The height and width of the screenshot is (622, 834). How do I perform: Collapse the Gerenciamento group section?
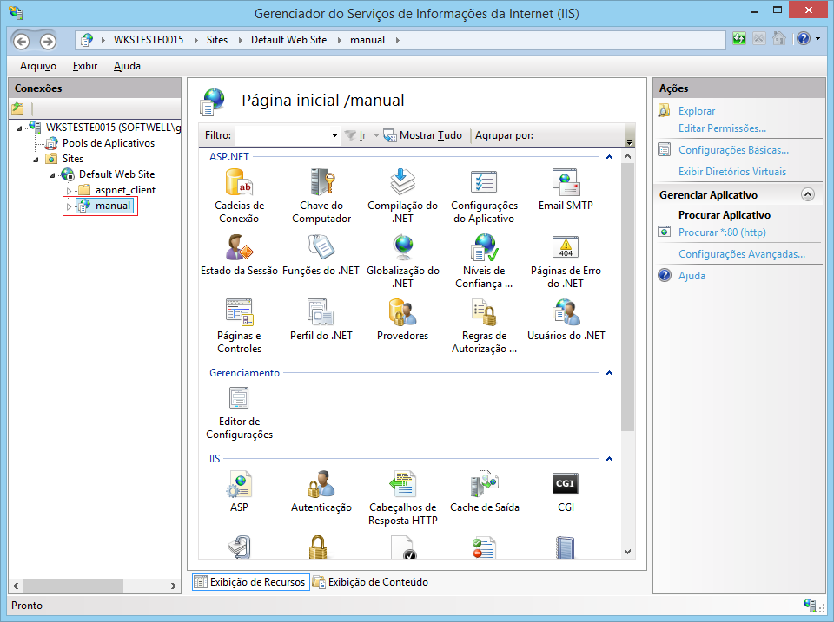pos(609,373)
